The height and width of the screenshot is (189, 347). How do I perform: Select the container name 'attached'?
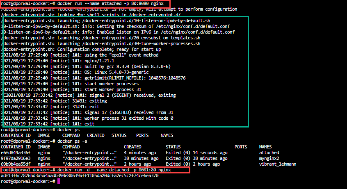[x=269, y=153]
